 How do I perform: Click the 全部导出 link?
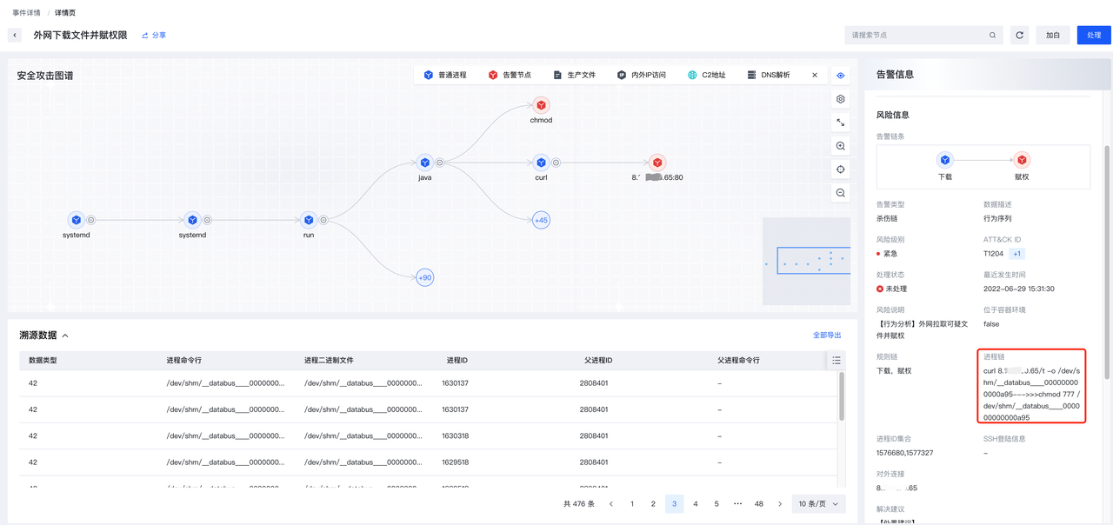(x=826, y=336)
